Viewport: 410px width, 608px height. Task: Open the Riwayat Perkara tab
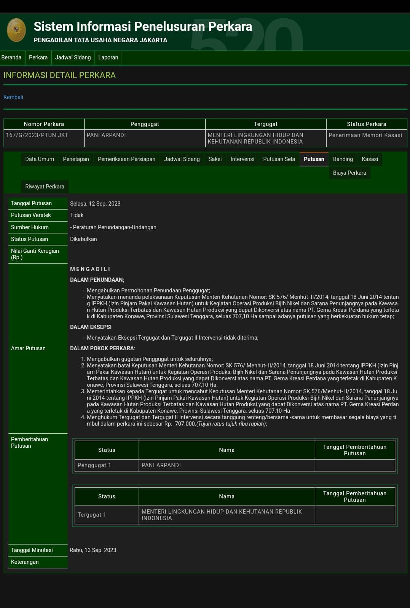click(45, 187)
